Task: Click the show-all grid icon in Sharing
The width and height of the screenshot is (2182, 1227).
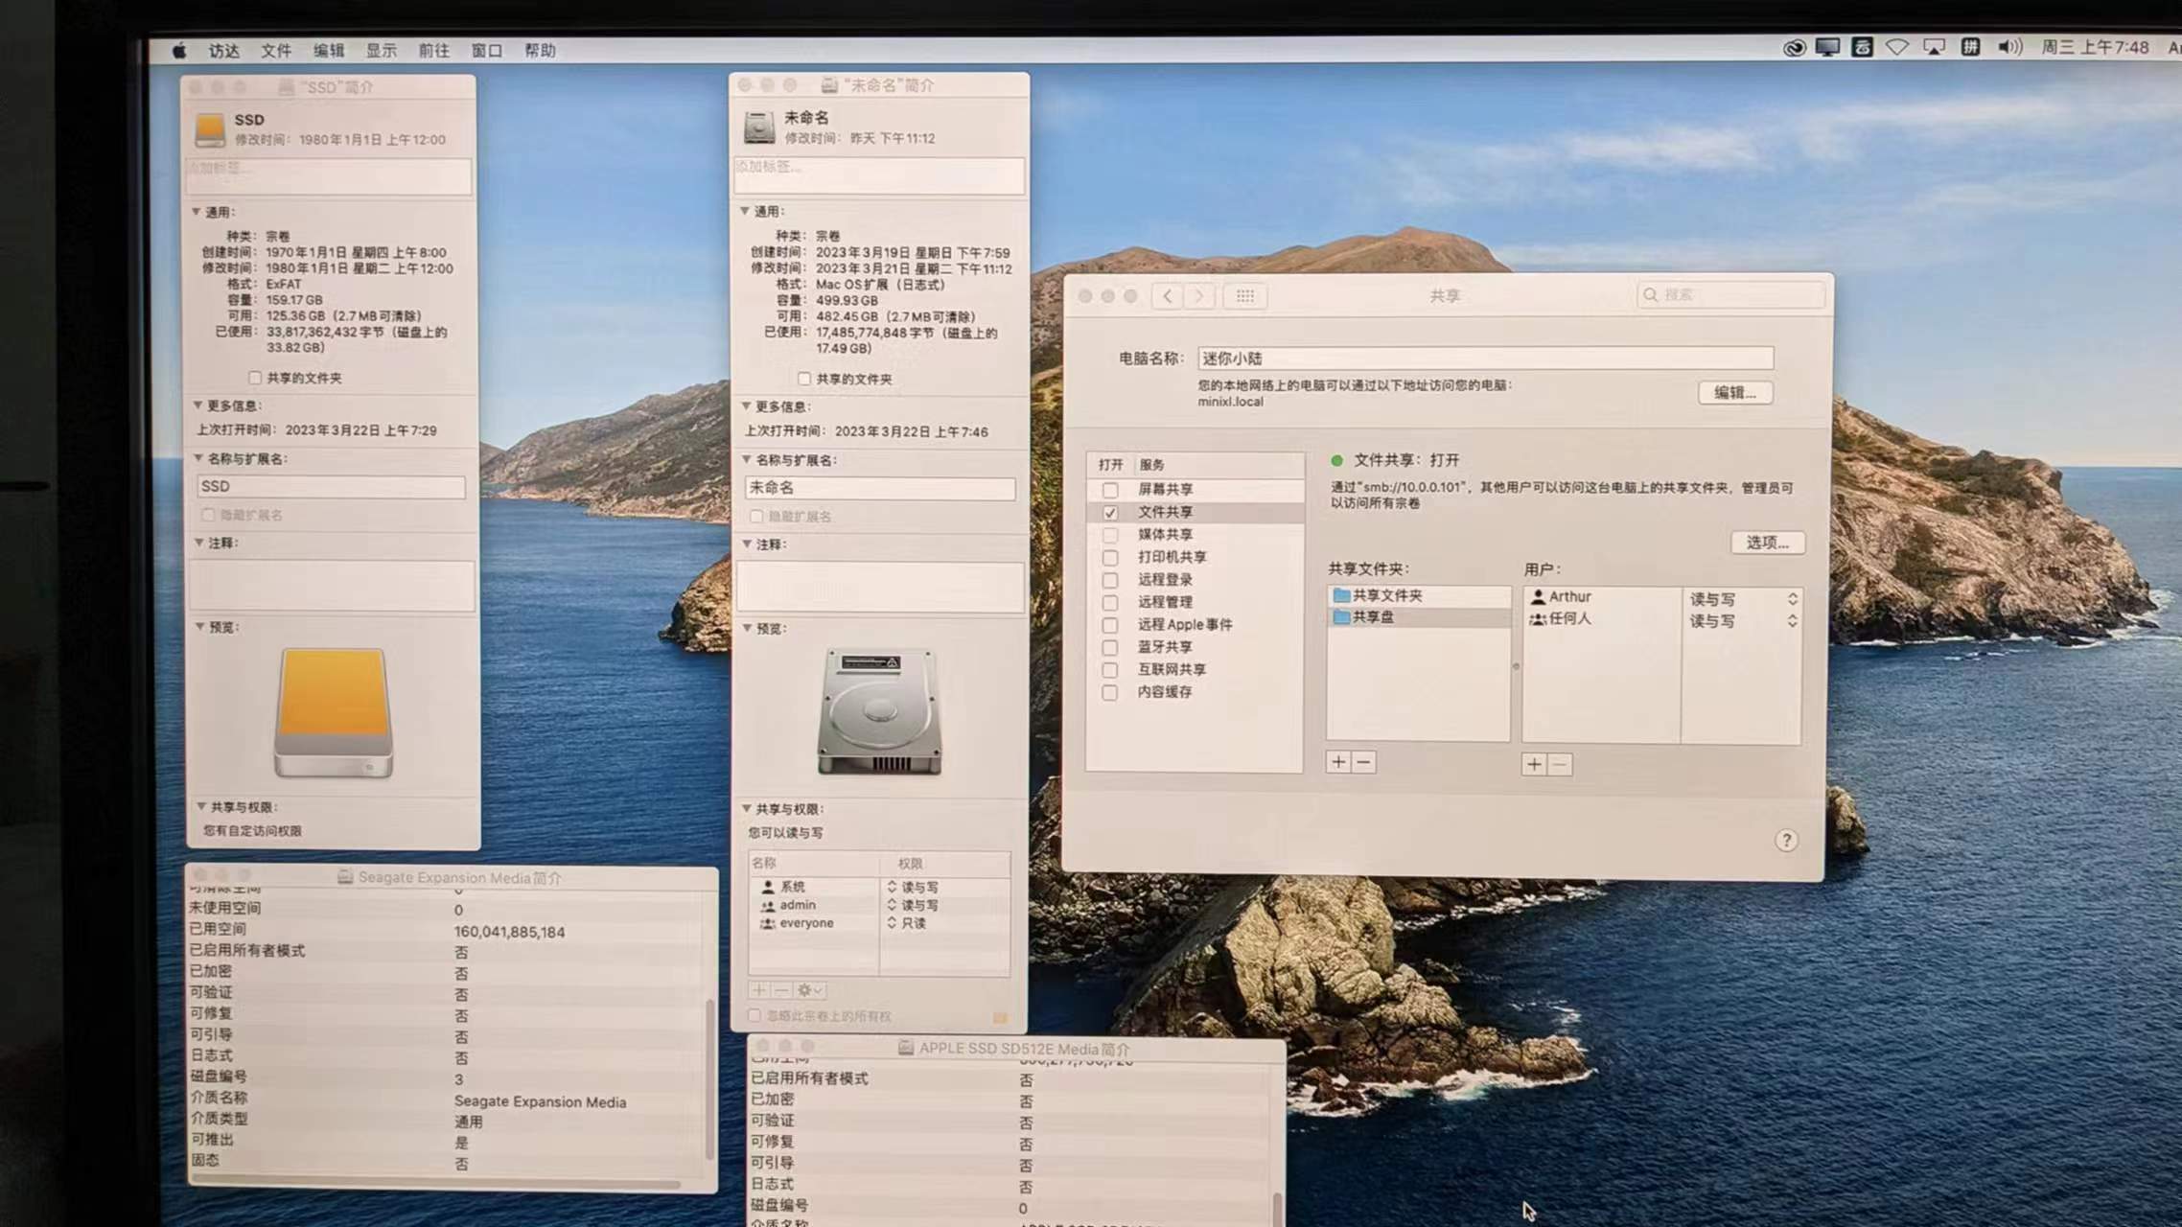Action: (1244, 296)
